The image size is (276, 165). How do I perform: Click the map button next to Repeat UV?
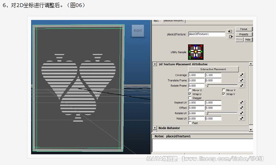pos(242,102)
